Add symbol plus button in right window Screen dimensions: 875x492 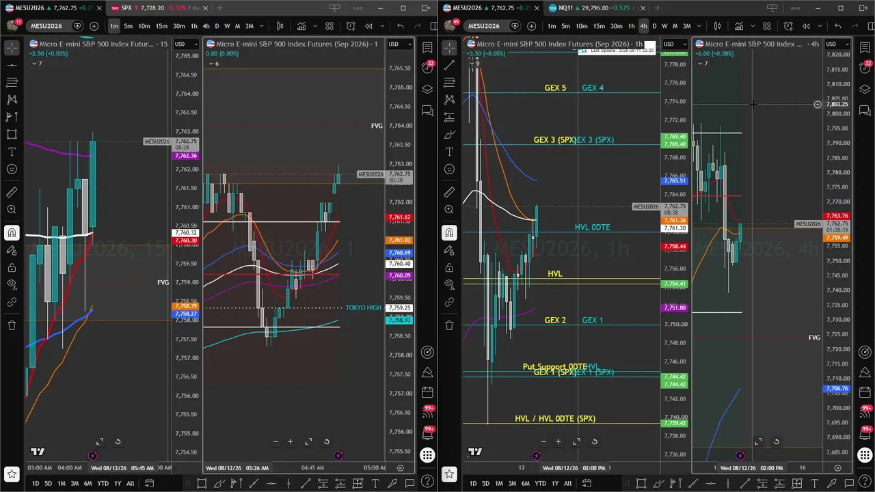(x=531, y=26)
